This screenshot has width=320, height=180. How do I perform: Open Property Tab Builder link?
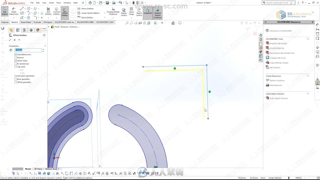point(278,43)
